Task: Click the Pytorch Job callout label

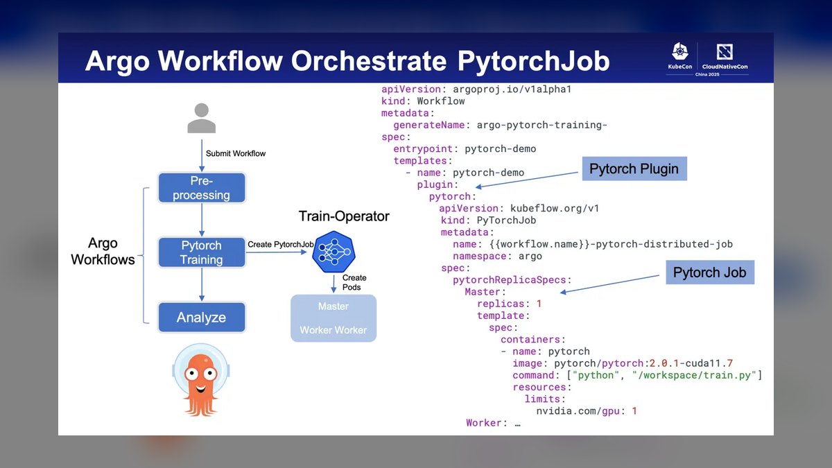Action: 709,272
